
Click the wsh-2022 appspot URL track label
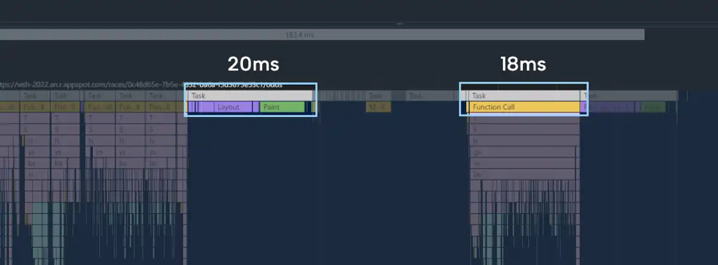tap(90, 85)
